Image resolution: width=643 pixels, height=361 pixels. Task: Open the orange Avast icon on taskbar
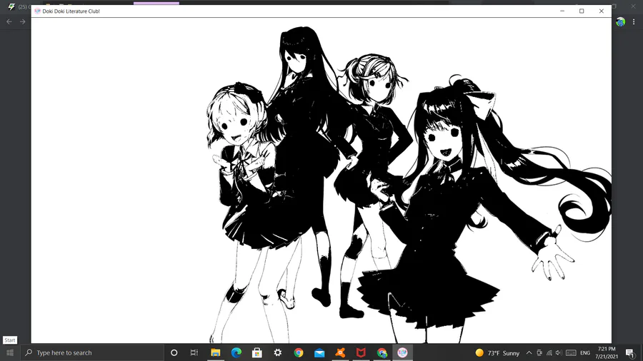coord(340,352)
